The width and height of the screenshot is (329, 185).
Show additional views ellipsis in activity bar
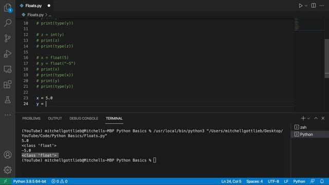pyautogui.click(x=8, y=115)
